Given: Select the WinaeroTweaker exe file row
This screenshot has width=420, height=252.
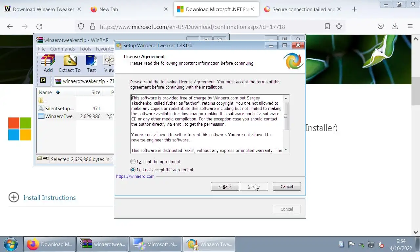Looking at the screenshot, I should [75, 116].
